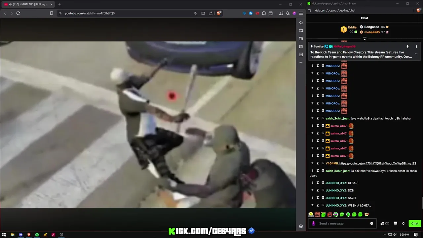Click JUNINHO_XYZ name on CESAR] message
Screen dimensions: 423x238
[336, 183]
